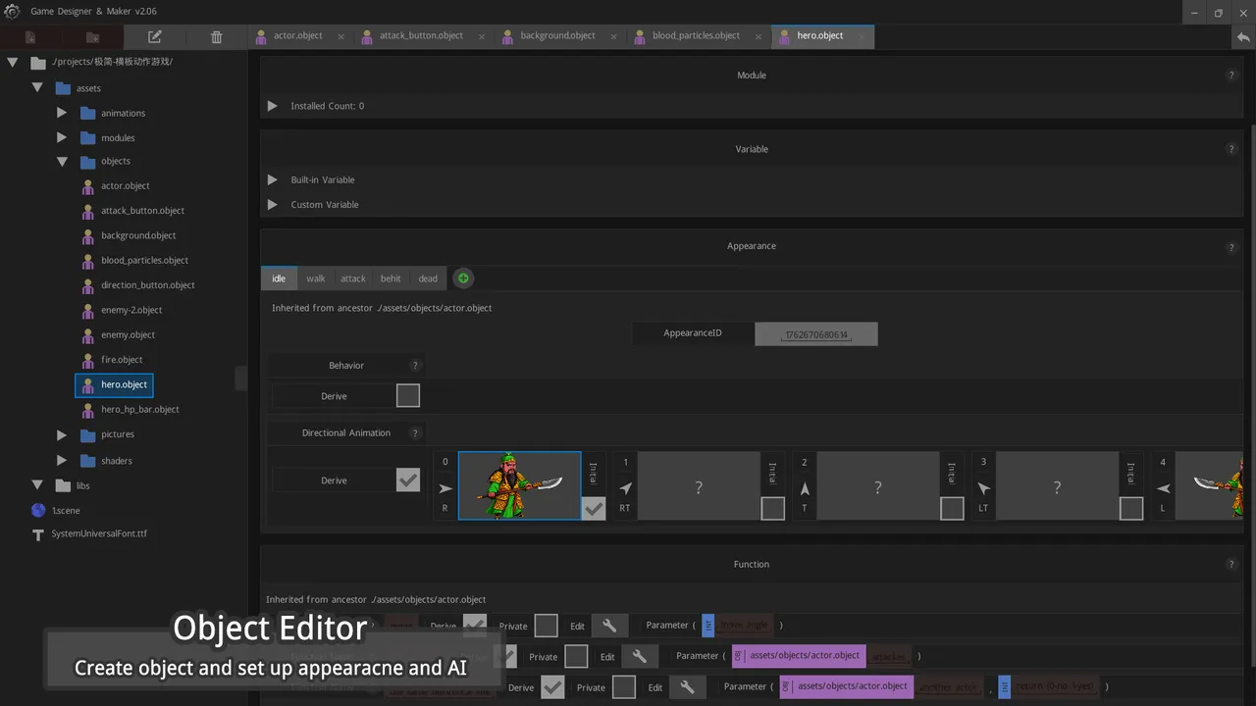The image size is (1256, 706).
Task: Close the attack_button.object tab
Action: click(x=482, y=36)
